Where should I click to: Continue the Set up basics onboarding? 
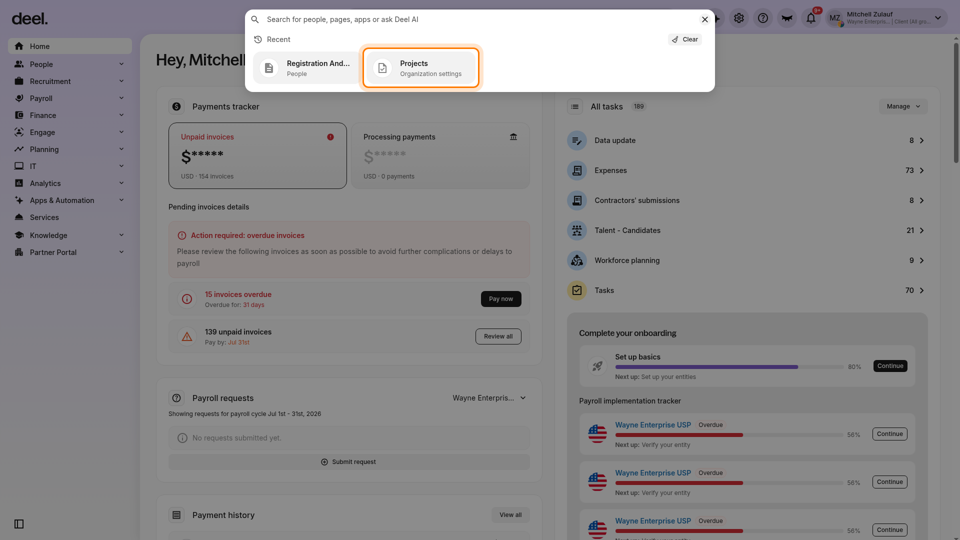click(890, 366)
